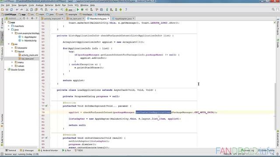Open the File menu
Screen dimensions: 280x157
tap(3, 5)
